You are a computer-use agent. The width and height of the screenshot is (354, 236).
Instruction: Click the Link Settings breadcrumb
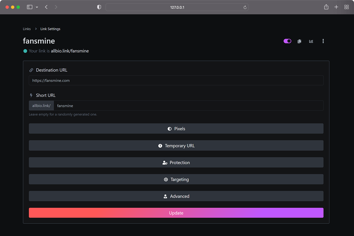point(50,29)
